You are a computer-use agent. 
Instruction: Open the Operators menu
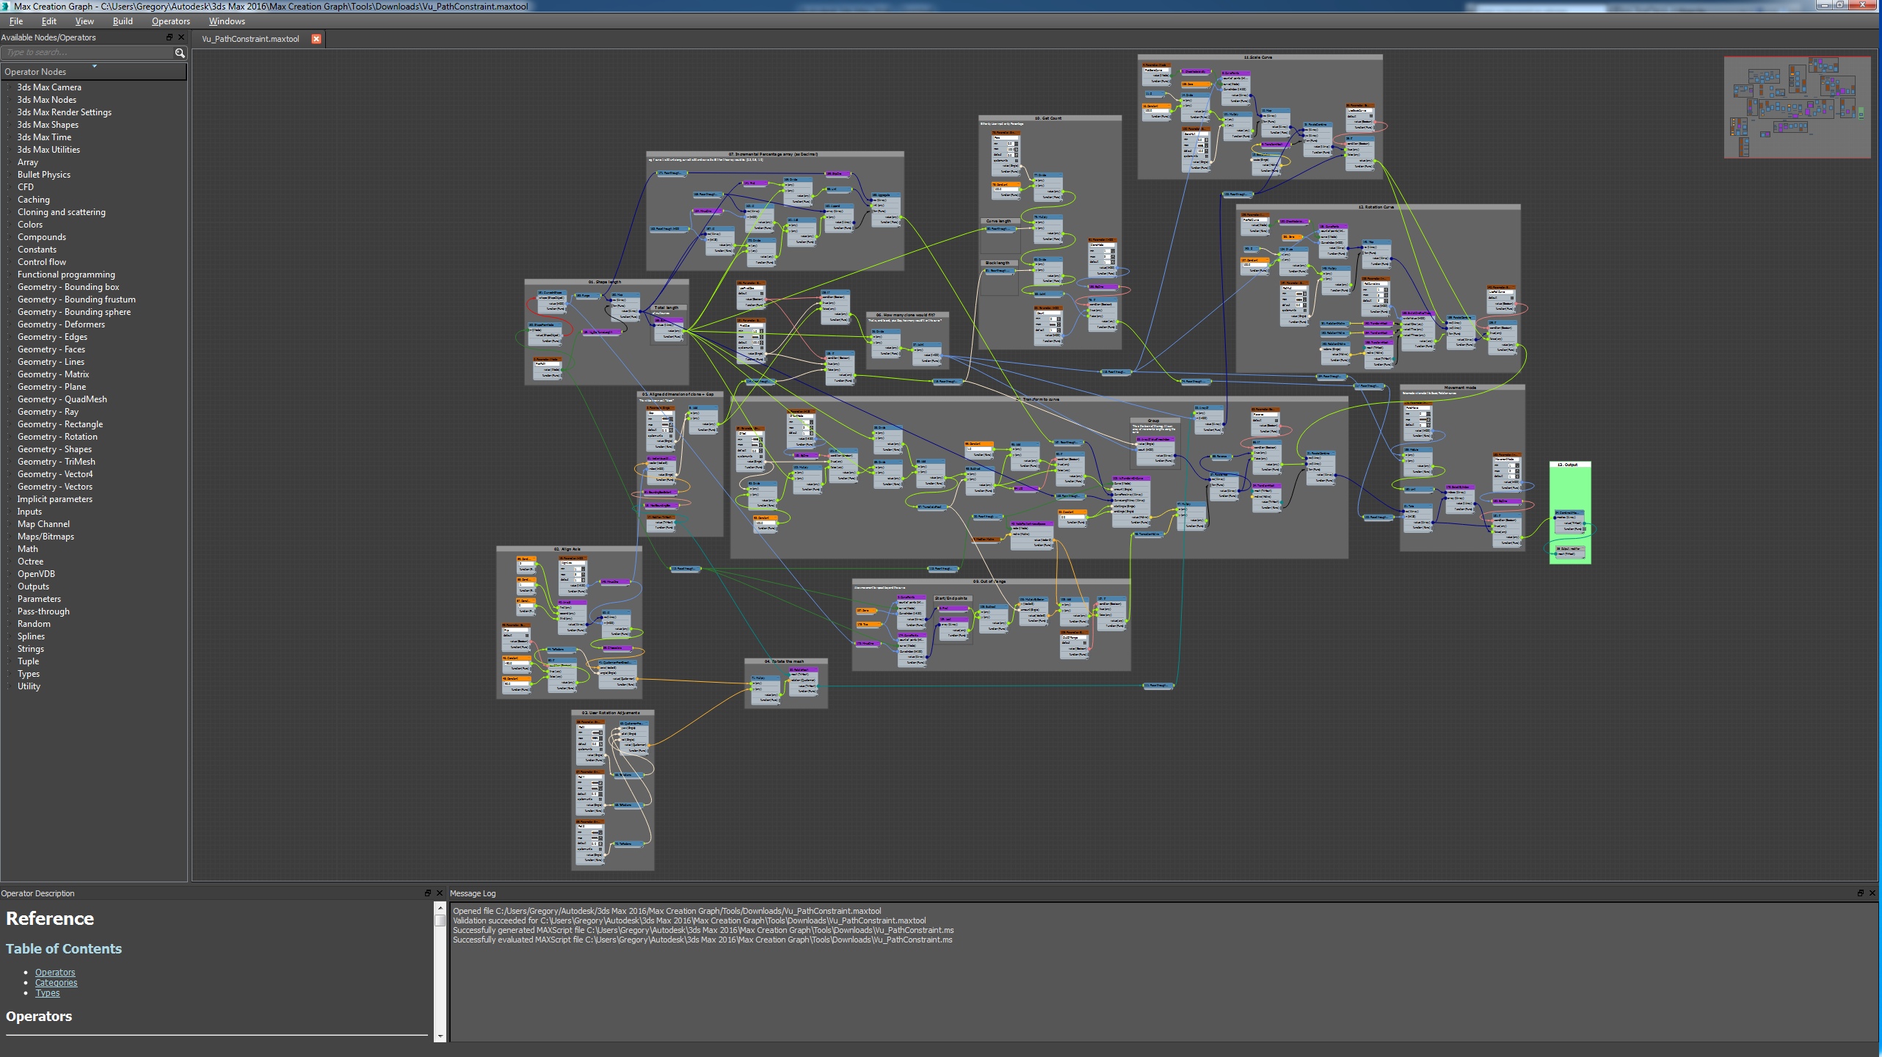(x=170, y=21)
